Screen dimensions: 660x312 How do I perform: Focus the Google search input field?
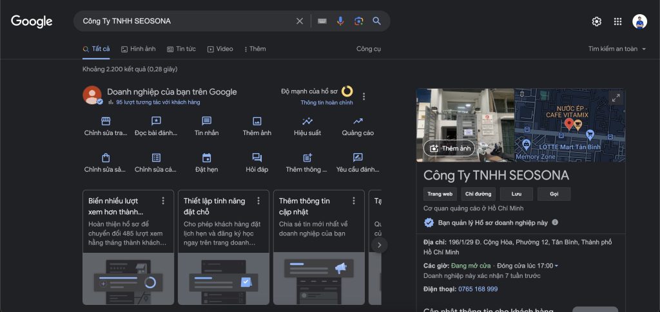click(185, 21)
